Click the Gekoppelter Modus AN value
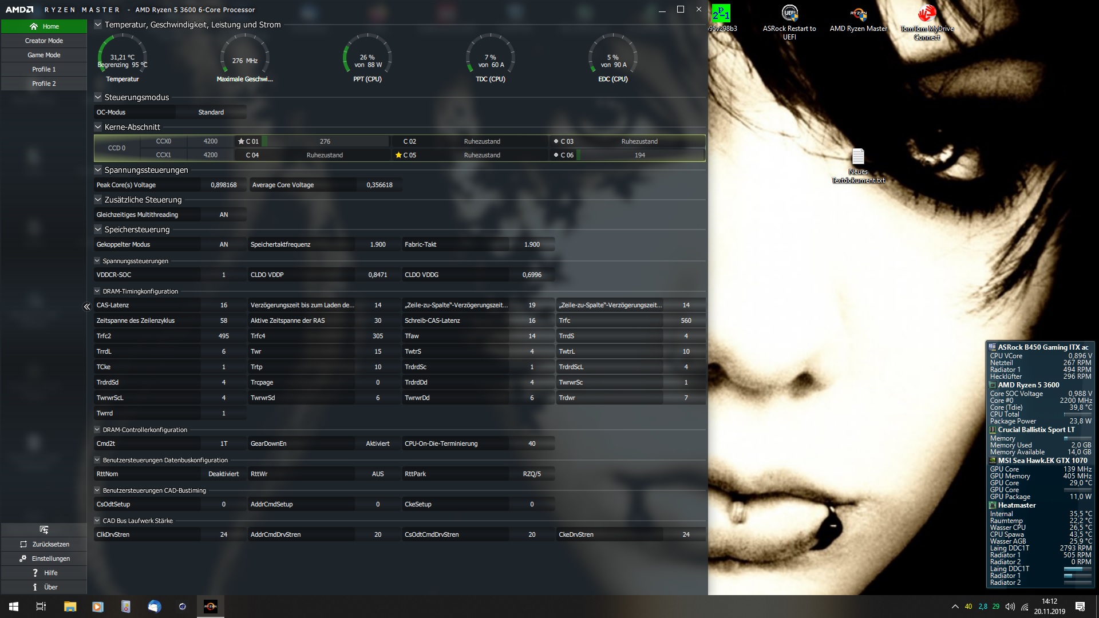Viewport: 1099px width, 618px height. (x=224, y=244)
